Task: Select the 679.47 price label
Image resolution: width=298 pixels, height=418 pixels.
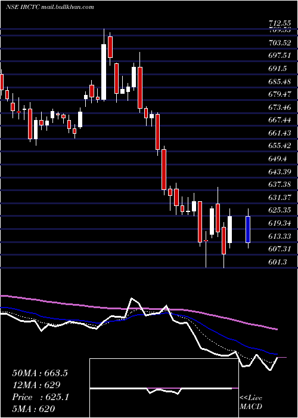Action: 280,94
